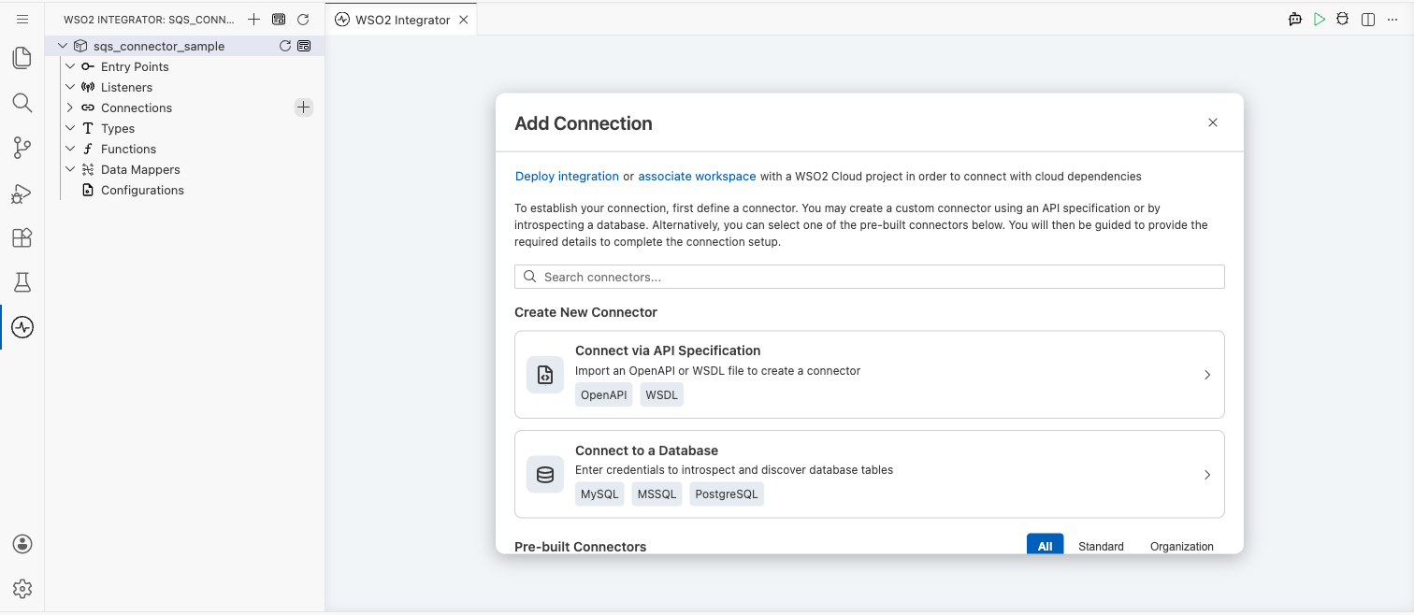This screenshot has height=615, width=1414.
Task: Toggle split editor layout icon
Action: (x=1368, y=20)
